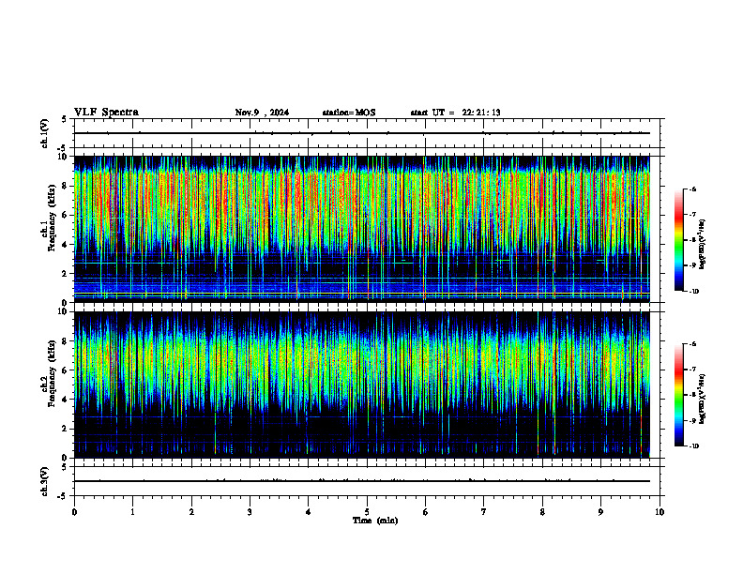Click the "Time (min)" x-axis label
This screenshot has height=574, width=743.
[x=375, y=521]
